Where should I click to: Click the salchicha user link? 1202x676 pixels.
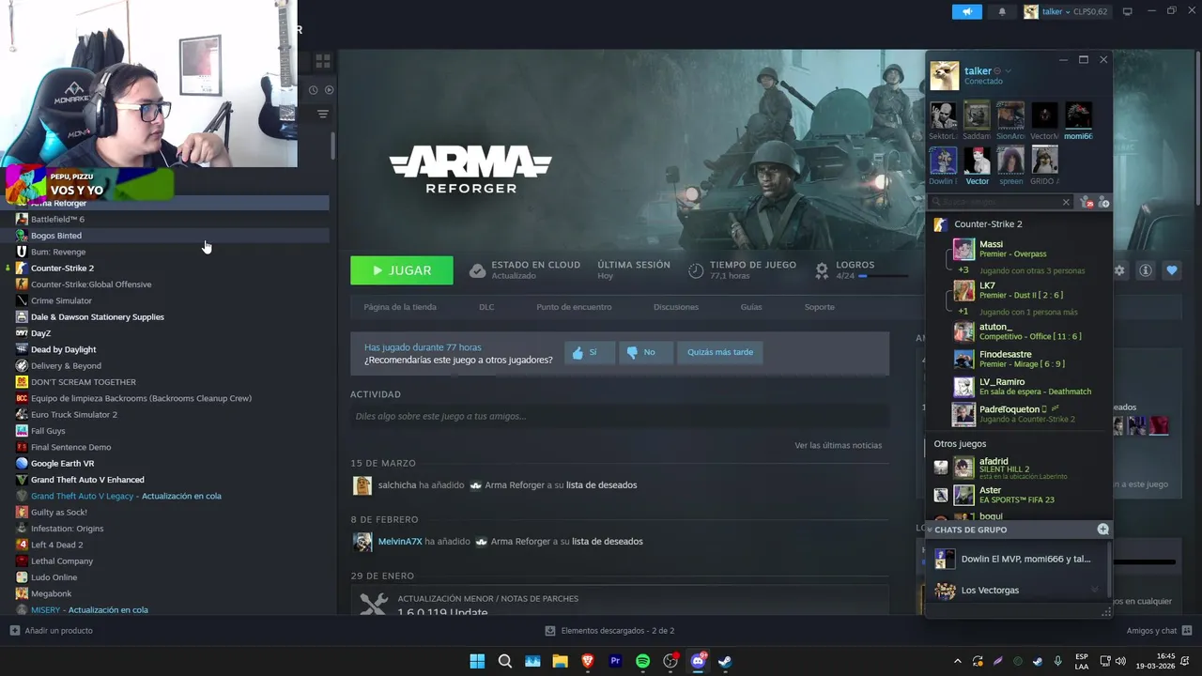(396, 485)
